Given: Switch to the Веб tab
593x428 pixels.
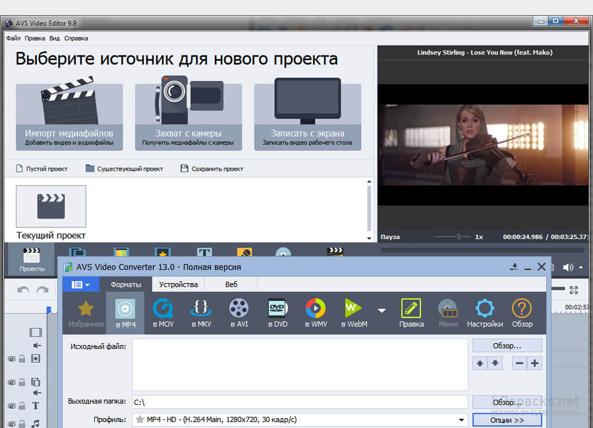Looking at the screenshot, I should (231, 284).
